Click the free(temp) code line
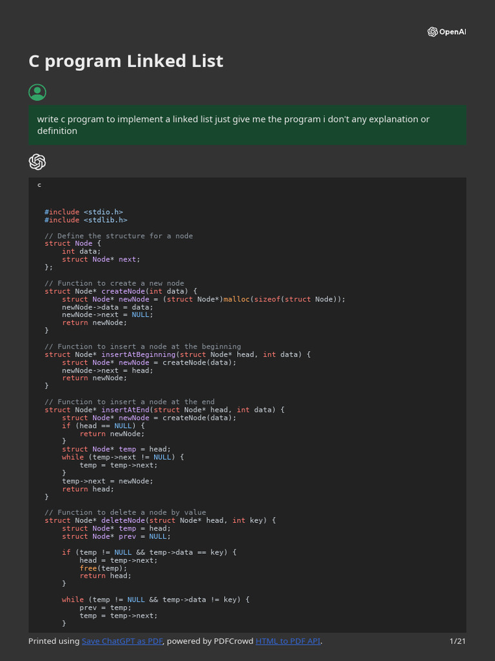 [x=103, y=568]
